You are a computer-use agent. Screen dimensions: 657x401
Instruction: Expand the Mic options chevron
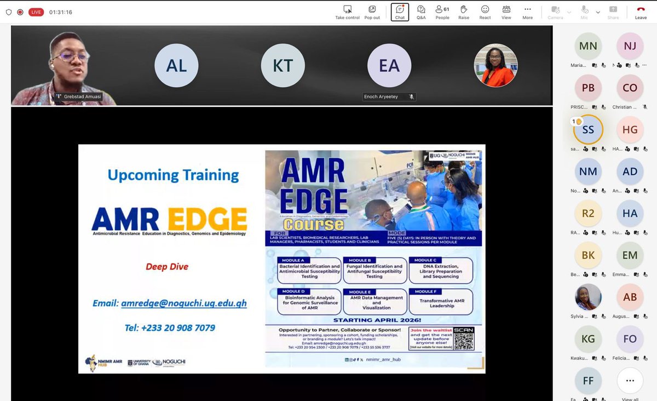(x=597, y=12)
